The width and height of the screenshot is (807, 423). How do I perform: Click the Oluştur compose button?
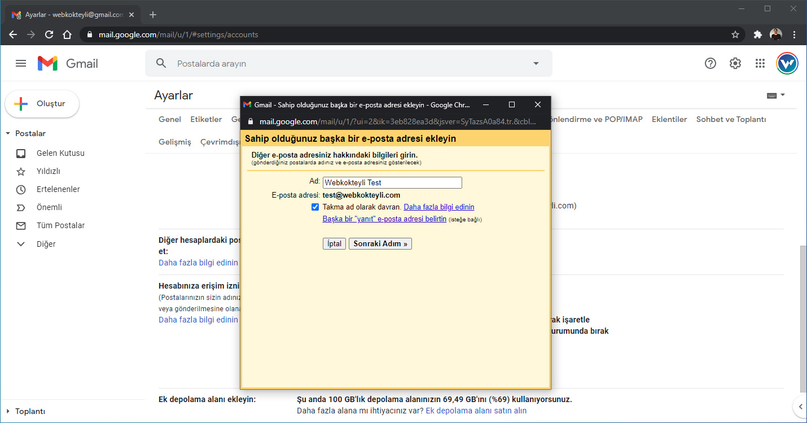[42, 104]
